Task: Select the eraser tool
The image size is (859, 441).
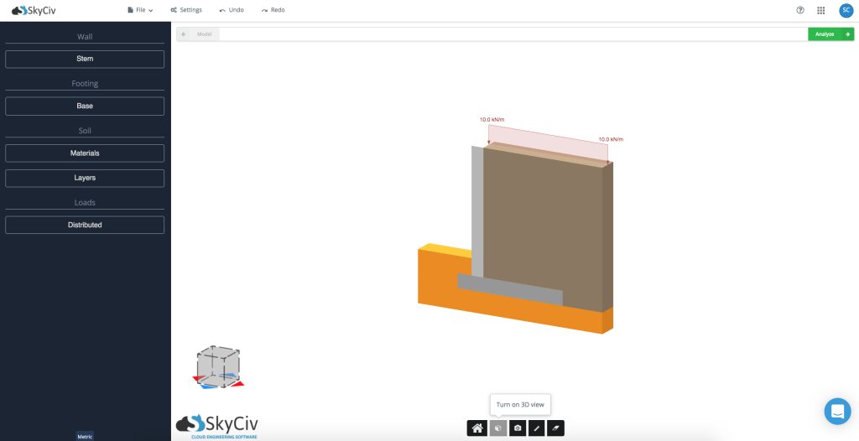Action: [x=555, y=428]
